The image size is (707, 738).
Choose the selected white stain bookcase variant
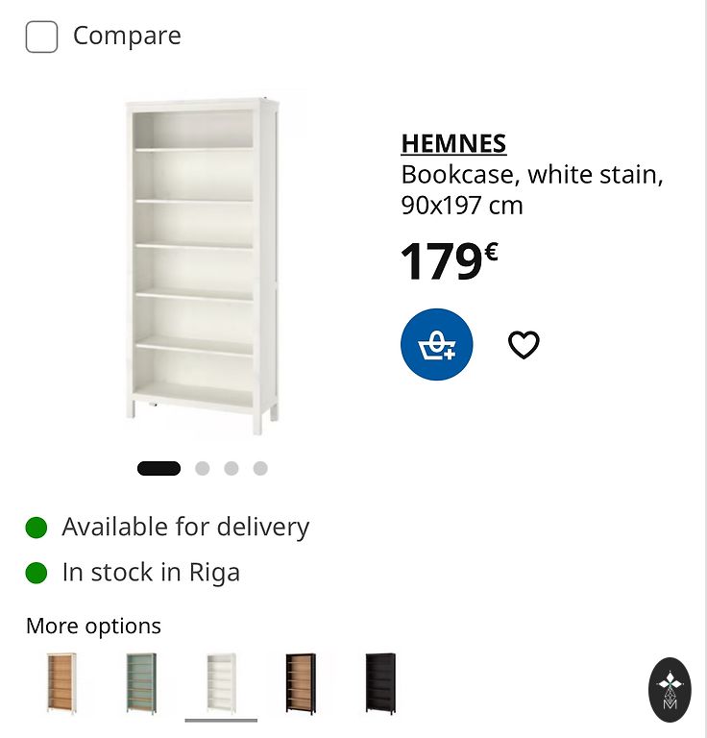pyautogui.click(x=221, y=683)
